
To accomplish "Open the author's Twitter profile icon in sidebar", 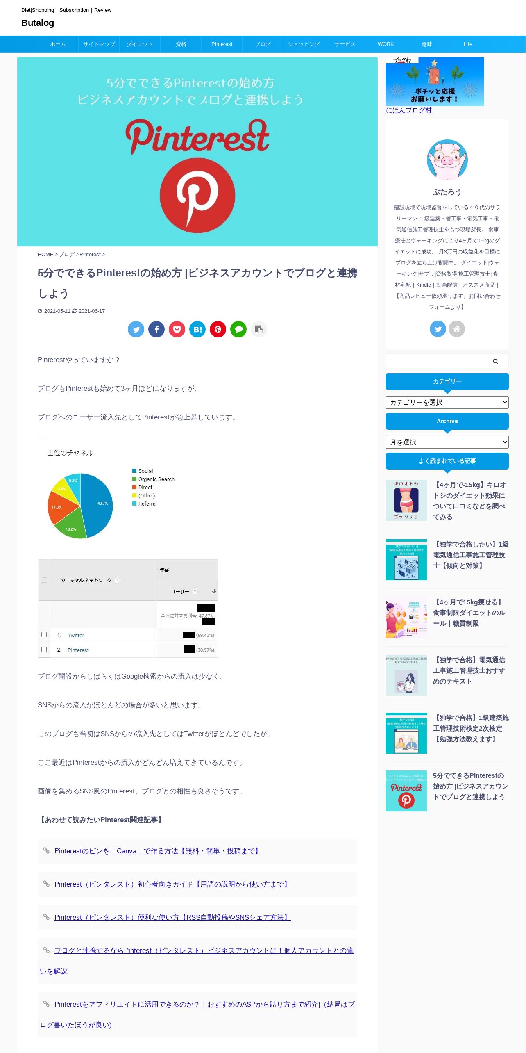I will [438, 329].
